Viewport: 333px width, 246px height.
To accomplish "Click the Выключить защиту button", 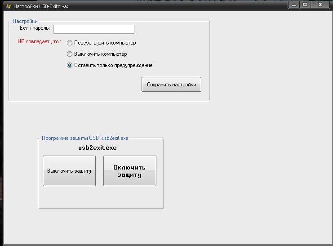I will [x=69, y=171].
